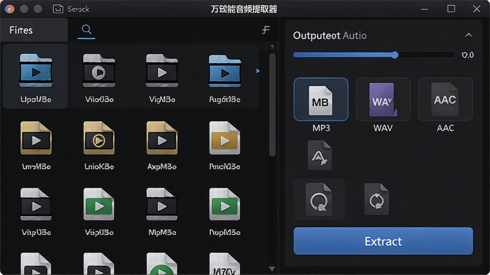Click the output audio slider handle

[x=395, y=55]
